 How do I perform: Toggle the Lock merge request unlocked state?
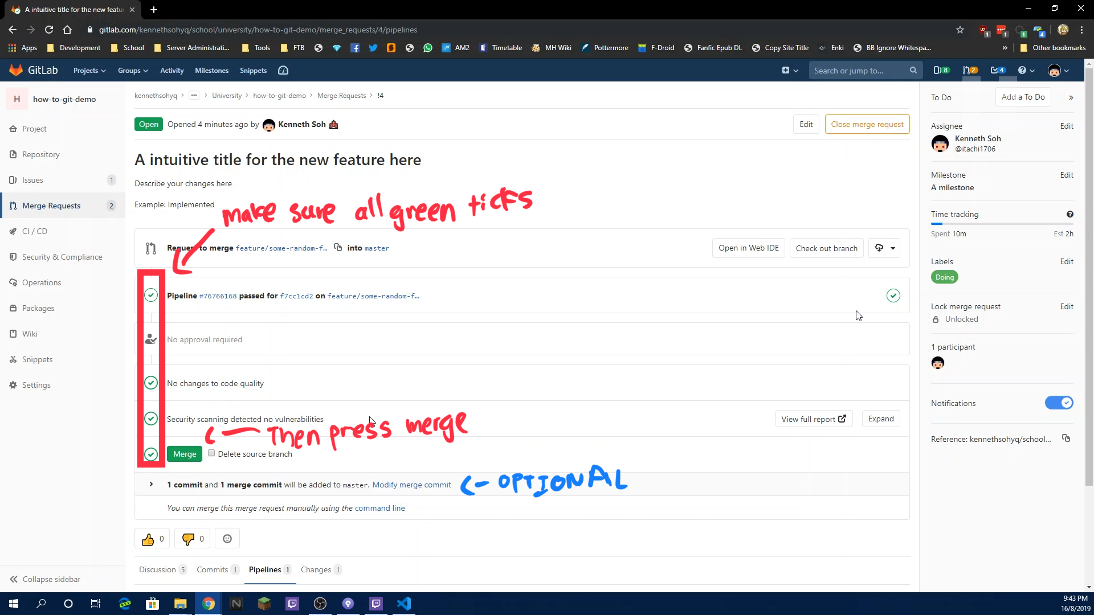click(1066, 306)
